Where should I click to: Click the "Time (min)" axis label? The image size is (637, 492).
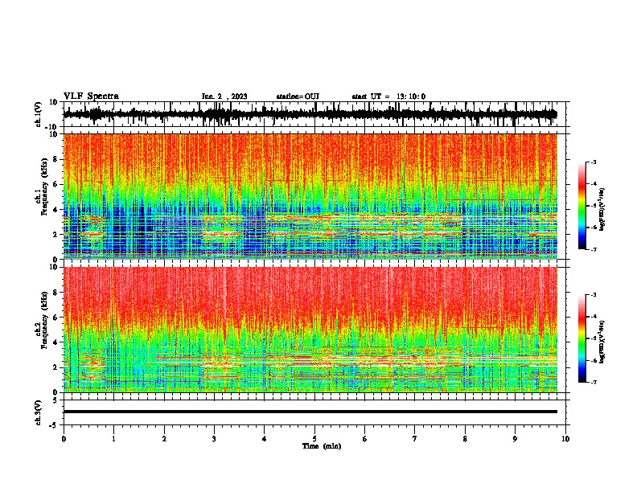point(322,446)
